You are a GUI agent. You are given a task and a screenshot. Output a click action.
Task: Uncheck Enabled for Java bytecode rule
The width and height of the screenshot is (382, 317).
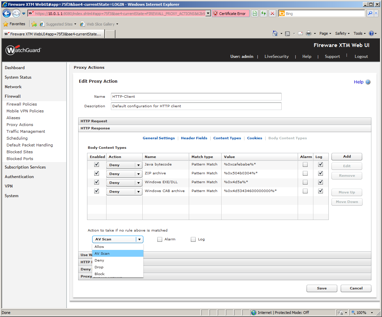pyautogui.click(x=97, y=164)
